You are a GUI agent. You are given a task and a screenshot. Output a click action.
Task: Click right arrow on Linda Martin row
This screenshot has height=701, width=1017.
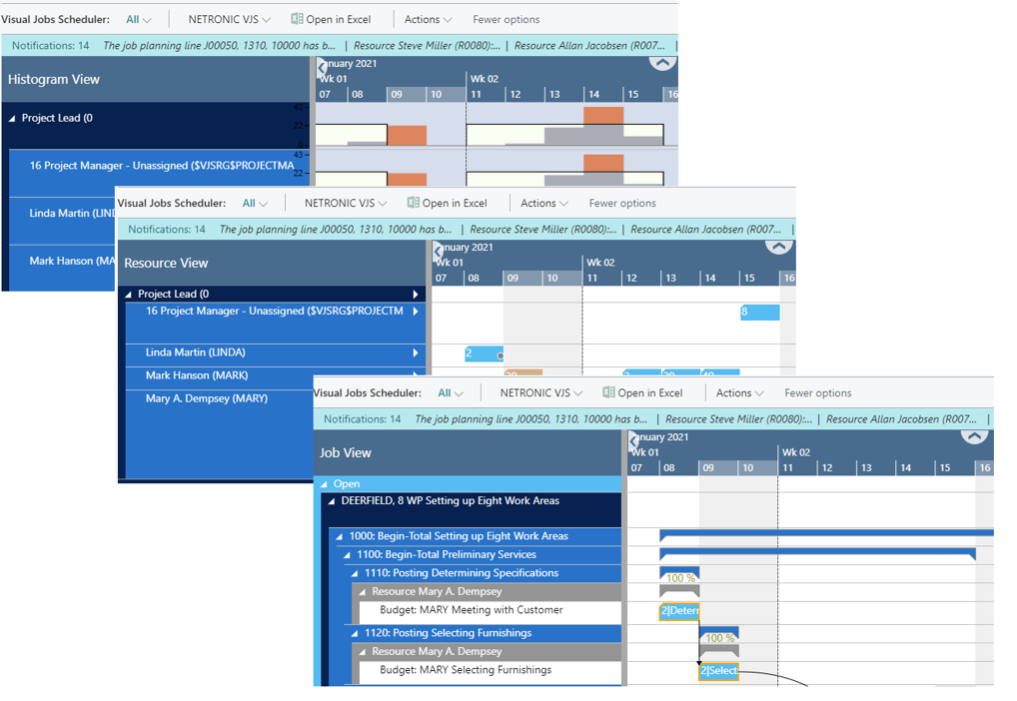tap(416, 352)
